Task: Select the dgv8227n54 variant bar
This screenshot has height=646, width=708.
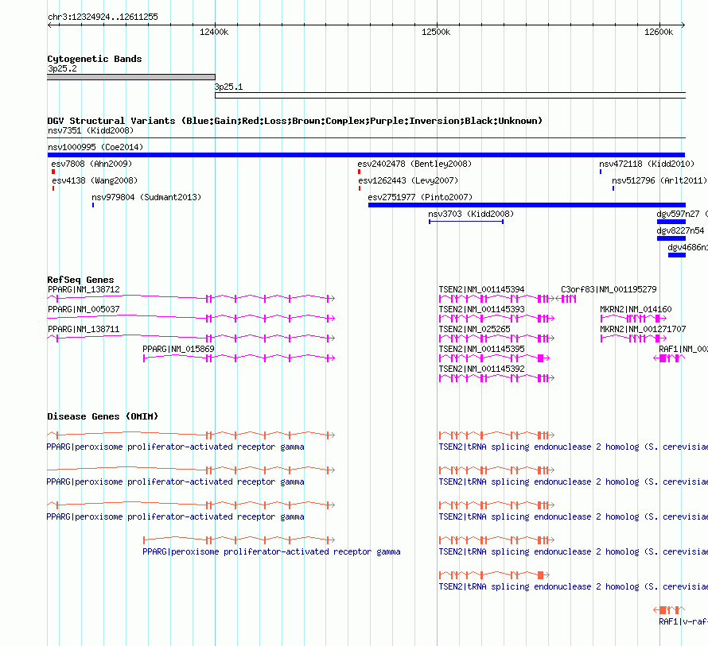Action: [671, 238]
